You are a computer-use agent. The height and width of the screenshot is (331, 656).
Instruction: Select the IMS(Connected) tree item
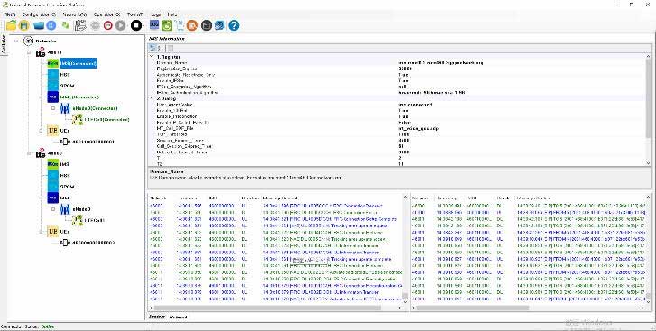[x=79, y=63]
